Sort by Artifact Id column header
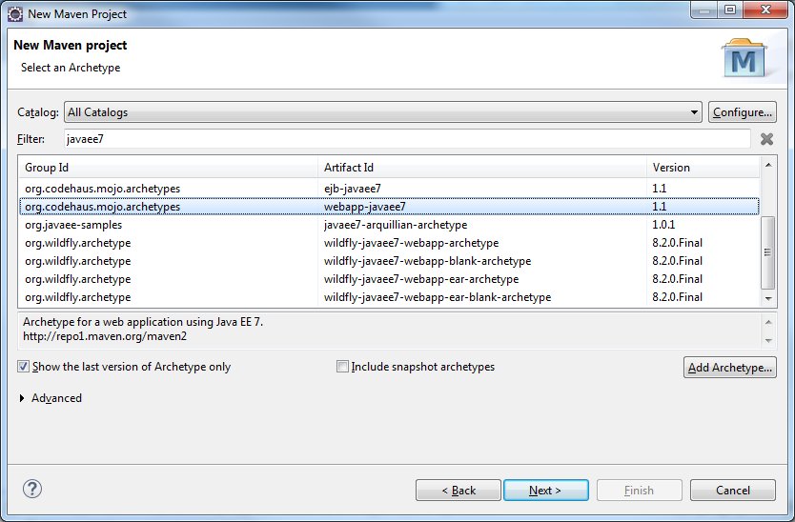 (x=482, y=168)
